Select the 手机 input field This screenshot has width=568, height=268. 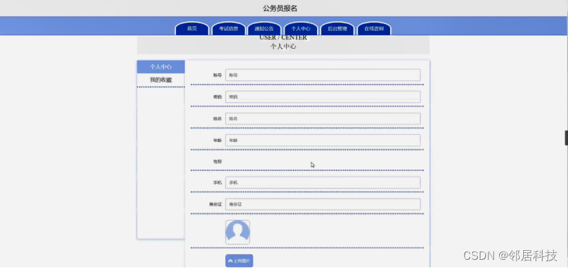(323, 182)
